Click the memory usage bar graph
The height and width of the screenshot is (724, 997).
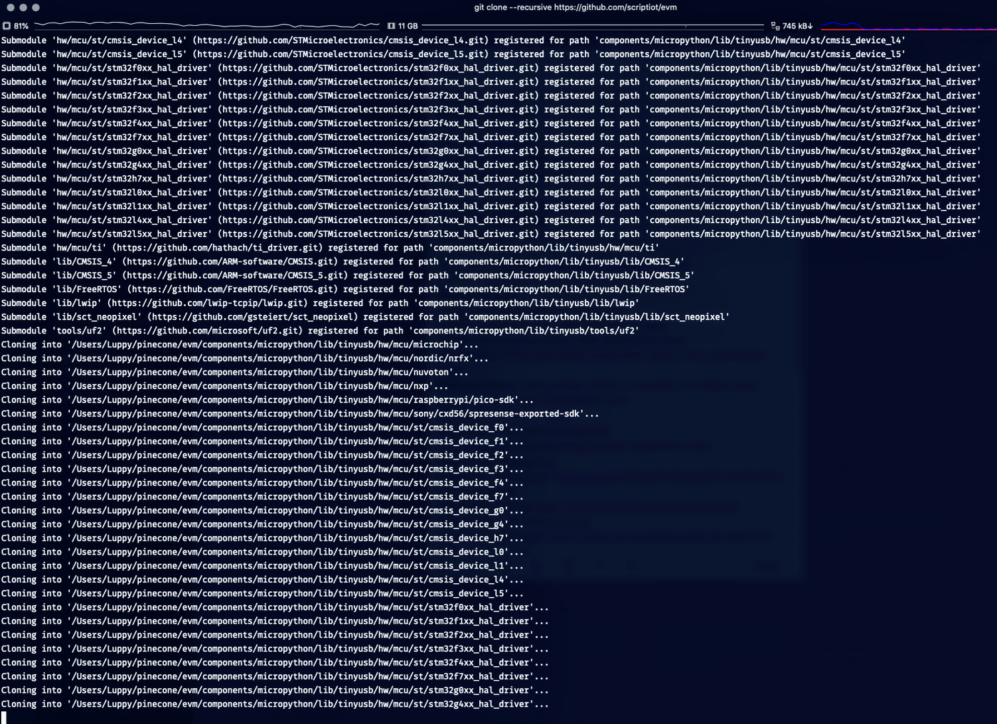point(592,26)
